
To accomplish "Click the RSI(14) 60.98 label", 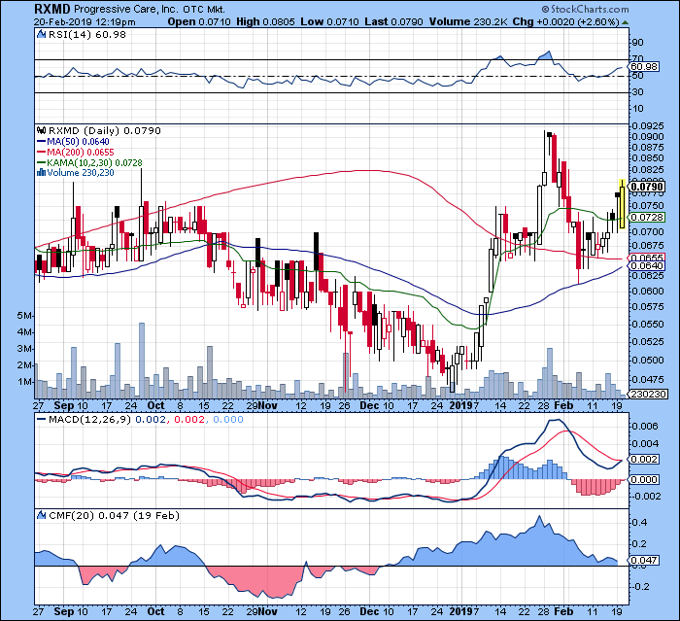I will coord(86,34).
